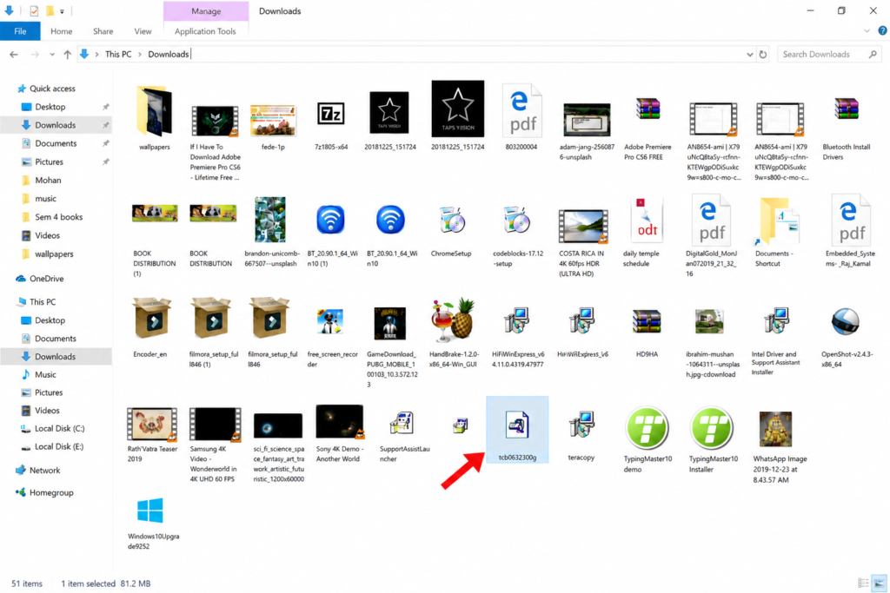Viewport: 890px width, 593px height.
Task: Open Local Disk (E:)
Action: [59, 447]
